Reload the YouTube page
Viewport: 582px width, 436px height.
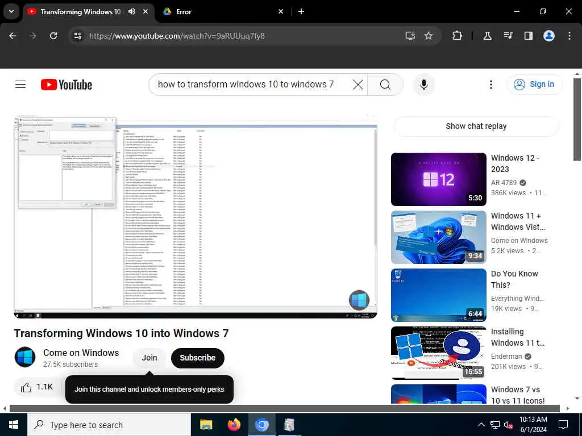click(53, 36)
